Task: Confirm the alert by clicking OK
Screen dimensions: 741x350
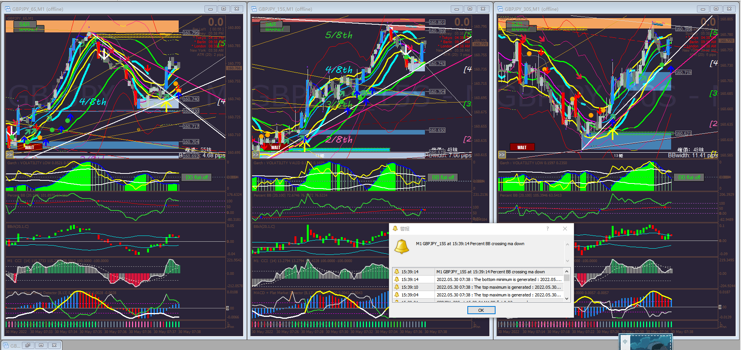Action: [x=481, y=310]
